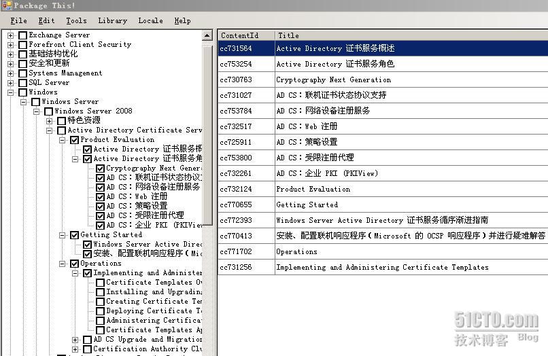Screen dimensions: 548x356
Task: Select Operations in the content list
Action: pos(383,251)
